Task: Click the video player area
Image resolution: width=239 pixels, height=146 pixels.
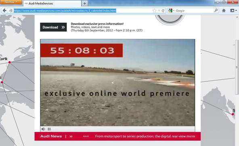Action: tap(117, 83)
